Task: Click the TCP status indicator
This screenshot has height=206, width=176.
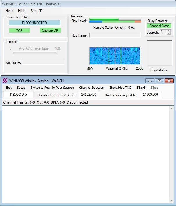Action: (x=19, y=31)
